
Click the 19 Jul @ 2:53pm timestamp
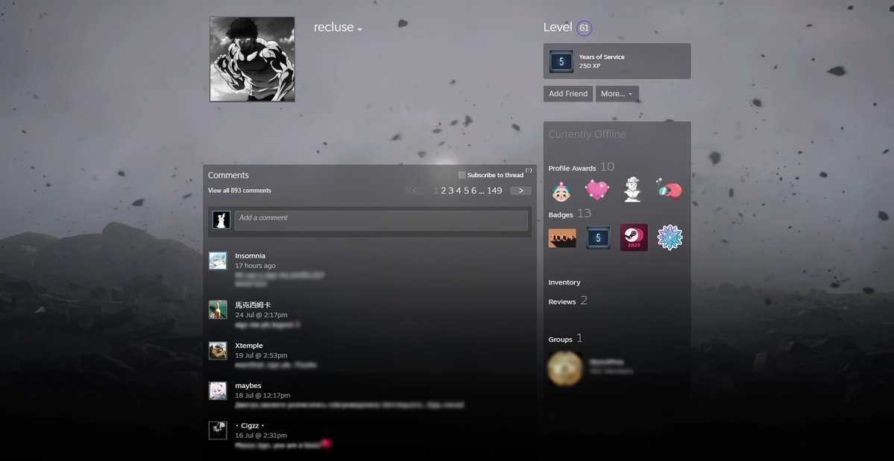coord(261,356)
